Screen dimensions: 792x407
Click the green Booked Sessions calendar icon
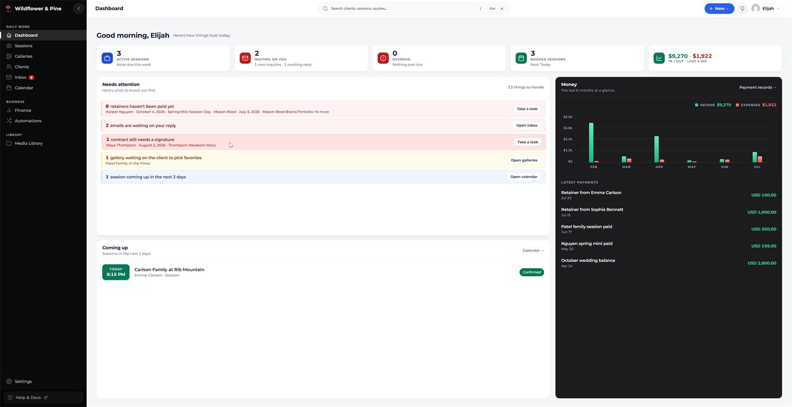521,58
